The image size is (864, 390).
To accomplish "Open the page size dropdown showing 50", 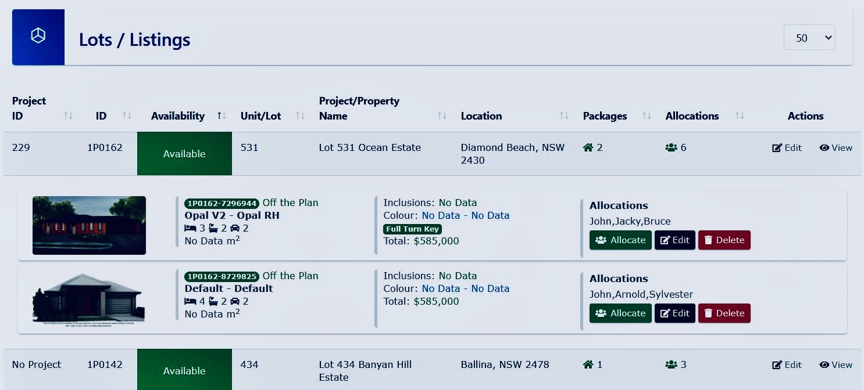I will [x=809, y=38].
